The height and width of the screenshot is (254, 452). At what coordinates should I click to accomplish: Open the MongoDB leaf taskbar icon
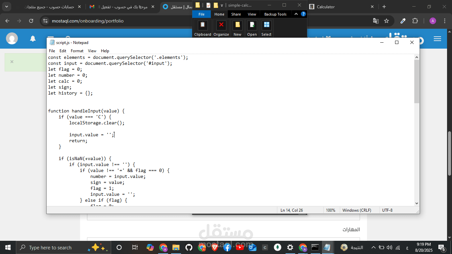[x=278, y=247]
